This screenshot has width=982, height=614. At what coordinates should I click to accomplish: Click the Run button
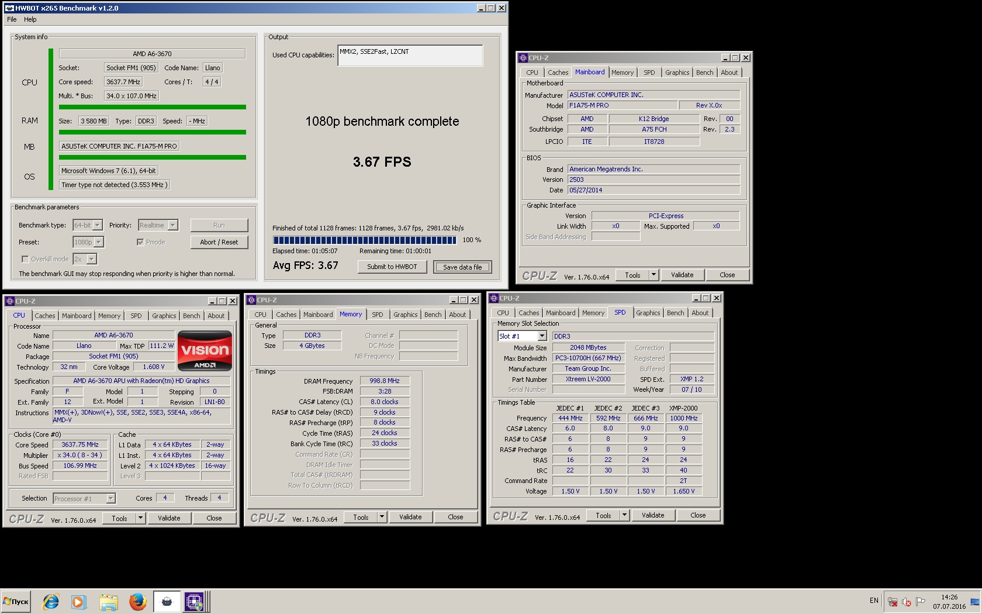(x=219, y=225)
